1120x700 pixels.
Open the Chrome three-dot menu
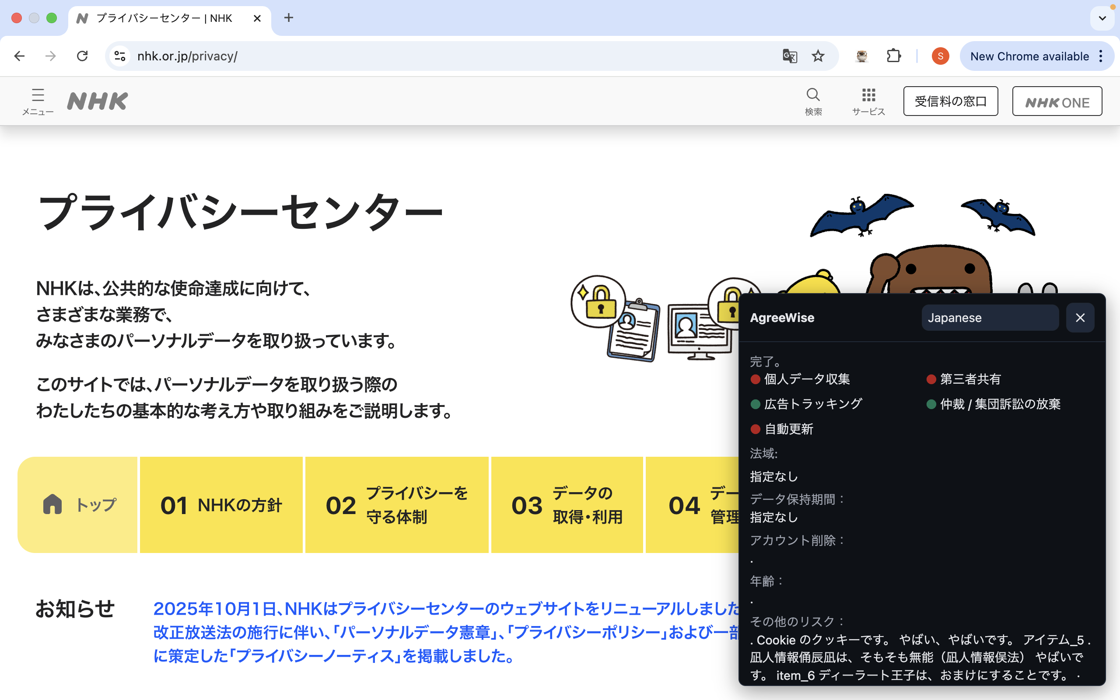[x=1102, y=56]
